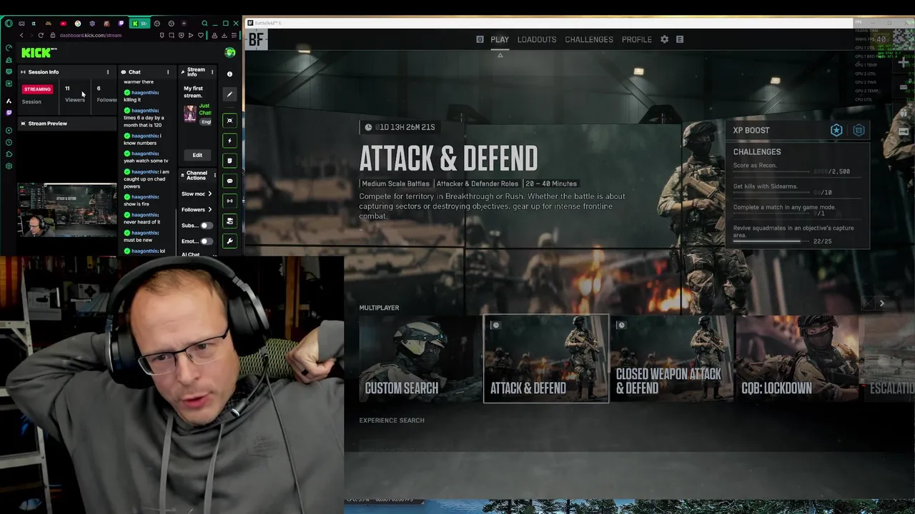Select Closed Weapon Attack & Defend tile
The width and height of the screenshot is (915, 514).
pos(672,358)
